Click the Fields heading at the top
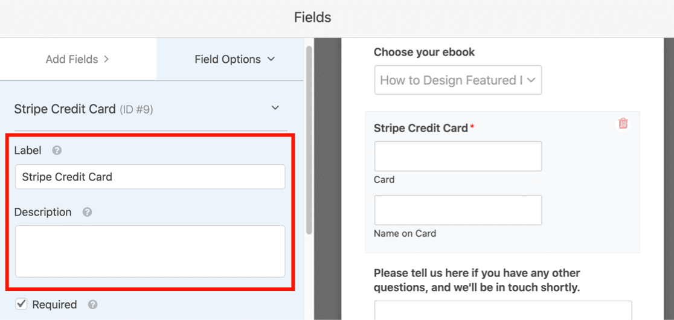This screenshot has height=320, width=674. pyautogui.click(x=312, y=18)
